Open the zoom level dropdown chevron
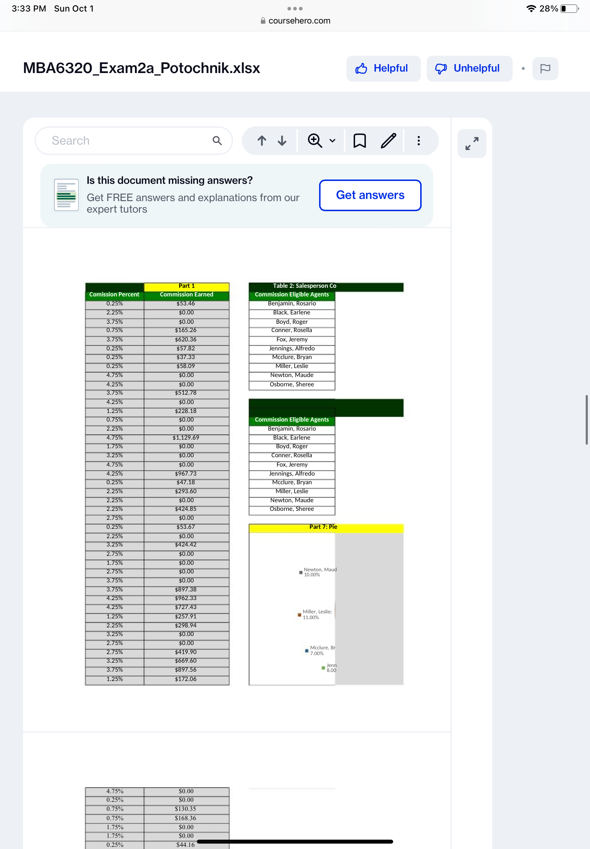The width and height of the screenshot is (590, 849). point(332,140)
